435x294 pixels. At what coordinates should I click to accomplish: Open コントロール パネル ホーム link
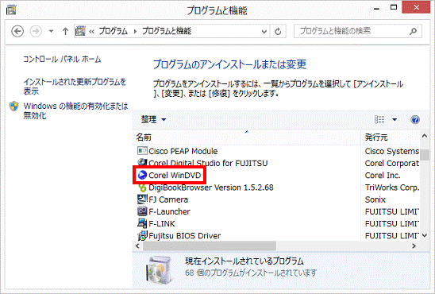pyautogui.click(x=62, y=59)
